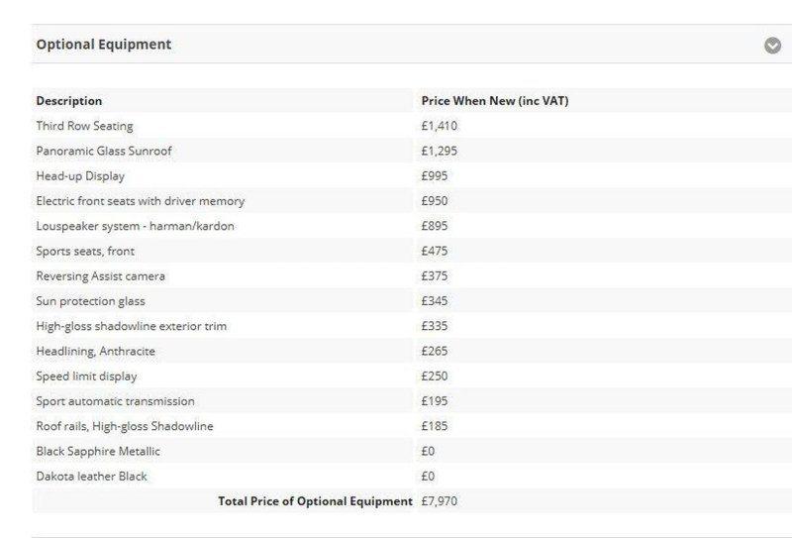This screenshot has height=538, width=792.
Task: Click the £7,970 total price value
Action: pos(439,501)
